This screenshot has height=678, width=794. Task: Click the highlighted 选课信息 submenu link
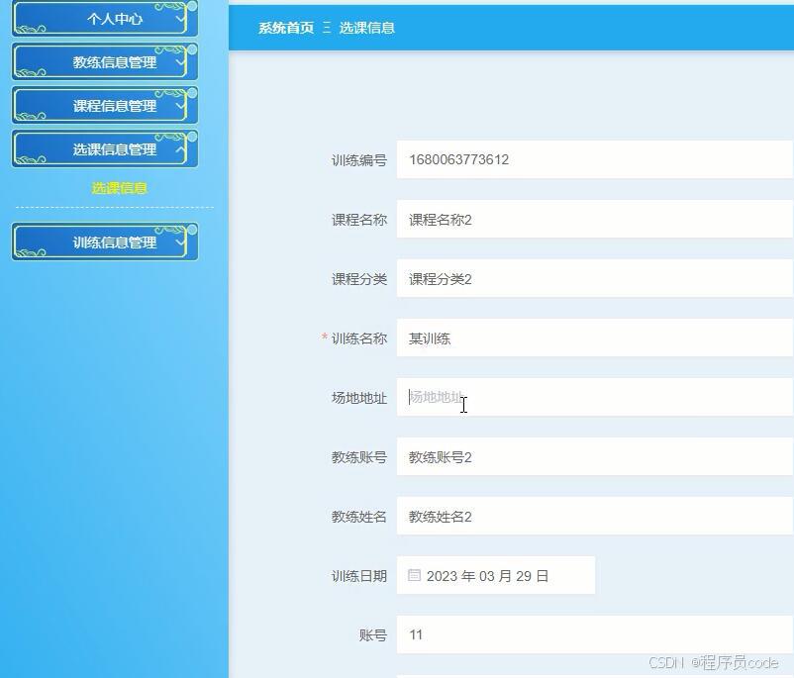(x=118, y=187)
